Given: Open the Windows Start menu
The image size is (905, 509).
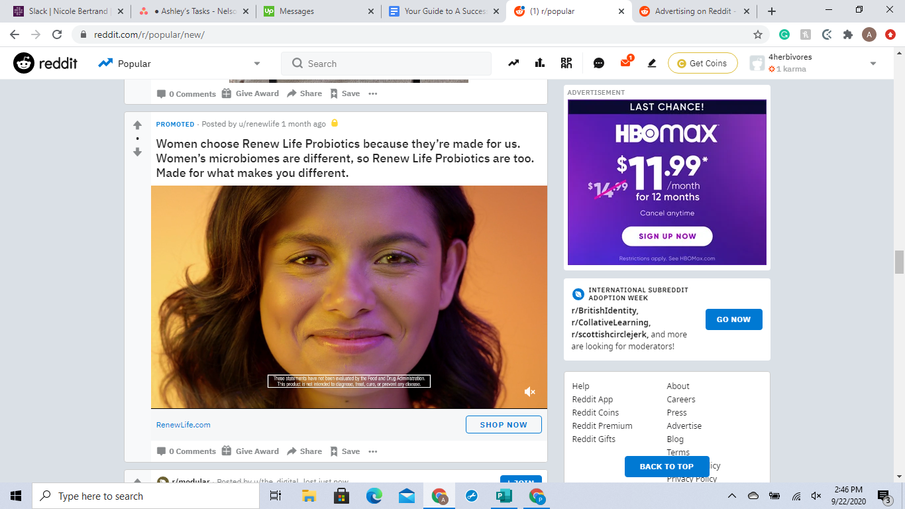Looking at the screenshot, I should 16,496.
